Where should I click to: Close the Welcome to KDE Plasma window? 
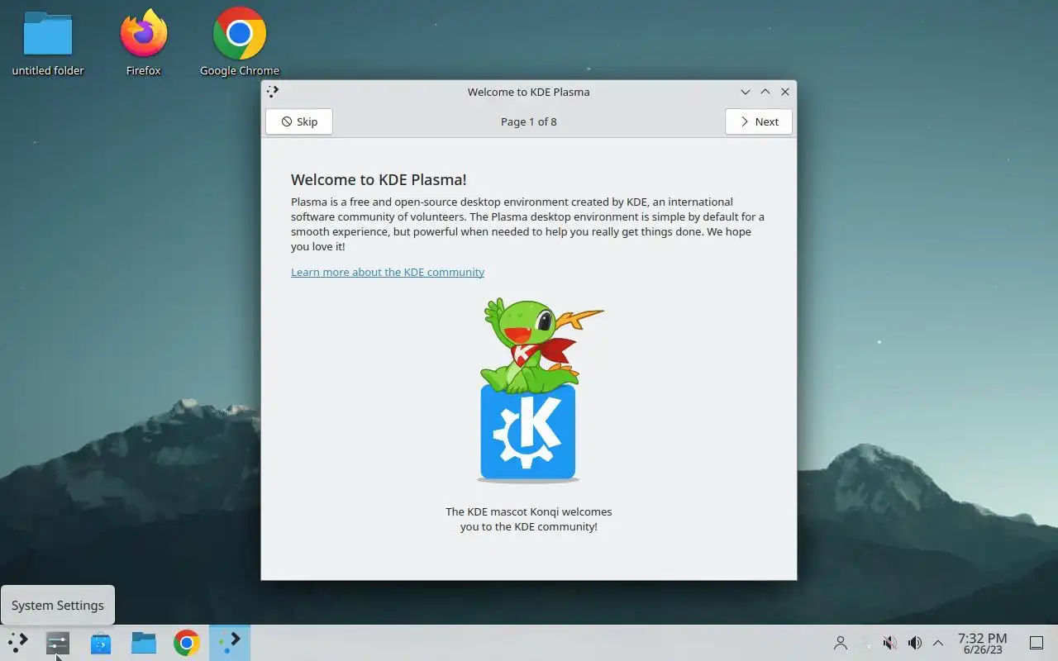pos(785,92)
